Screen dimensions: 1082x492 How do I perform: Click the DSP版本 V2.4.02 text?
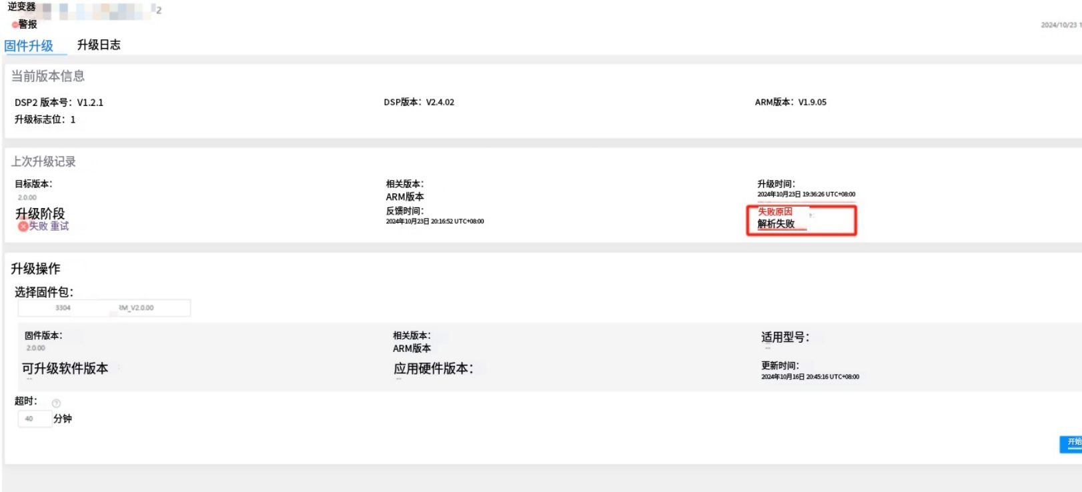(x=419, y=102)
